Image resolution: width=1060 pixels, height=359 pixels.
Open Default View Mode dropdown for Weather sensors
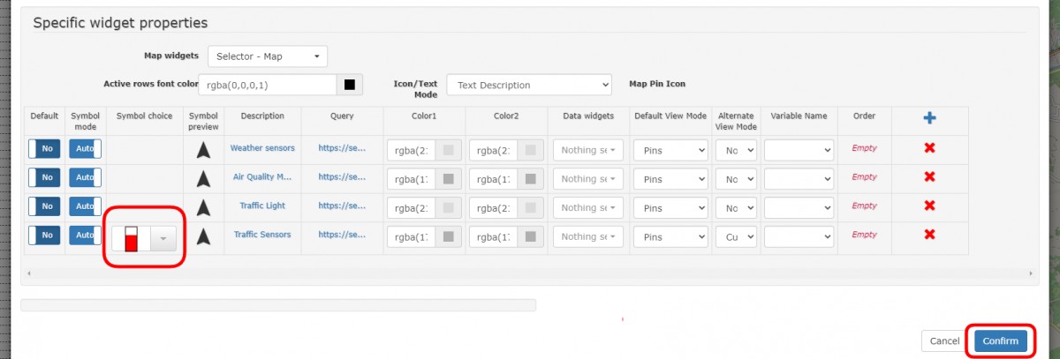[x=670, y=150]
